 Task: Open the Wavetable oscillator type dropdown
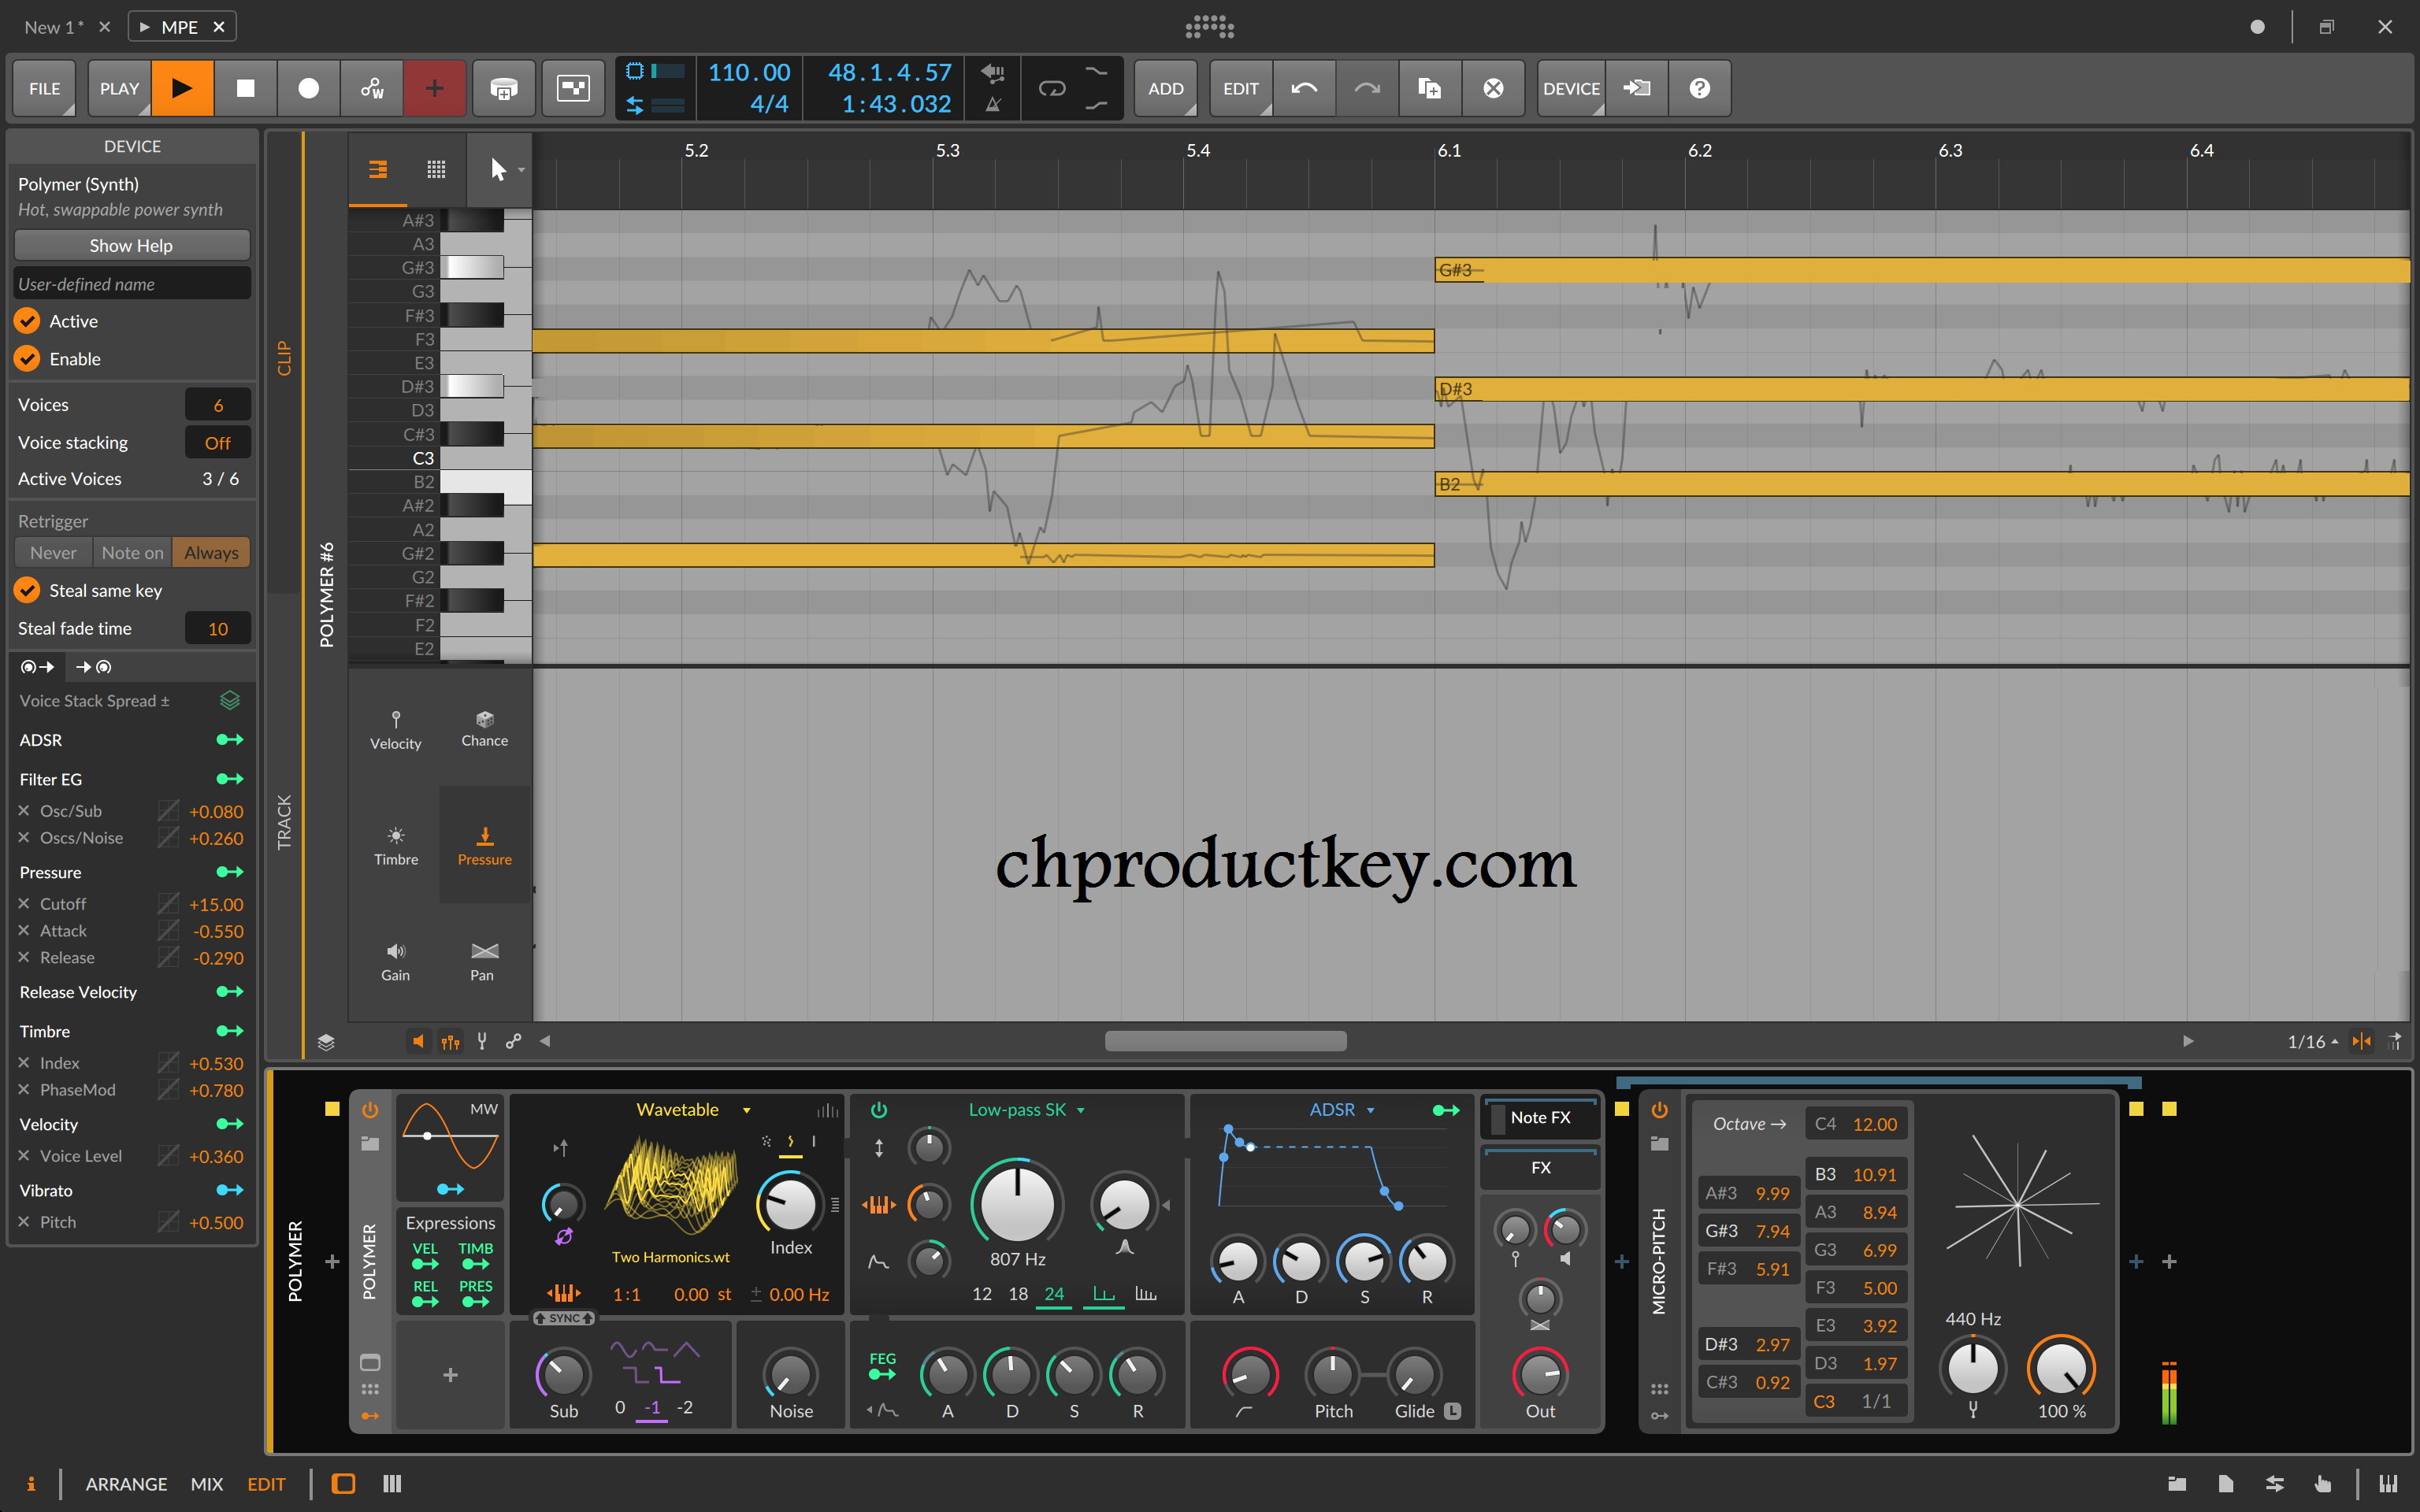click(692, 1109)
